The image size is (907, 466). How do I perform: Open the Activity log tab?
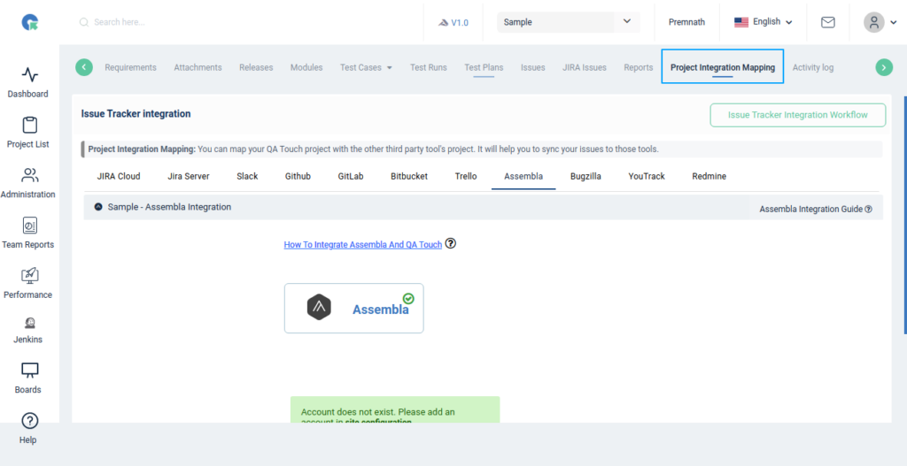pyautogui.click(x=813, y=67)
